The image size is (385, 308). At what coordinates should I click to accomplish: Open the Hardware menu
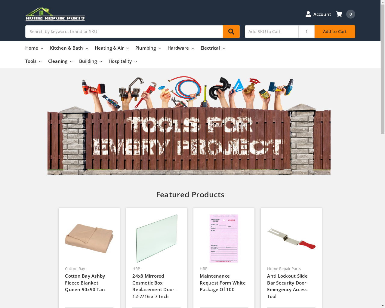pos(181,48)
